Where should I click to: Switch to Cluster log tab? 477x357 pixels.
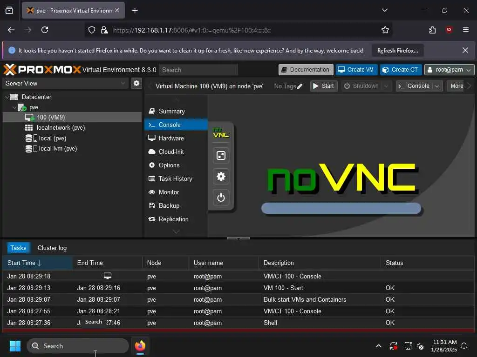[52, 248]
